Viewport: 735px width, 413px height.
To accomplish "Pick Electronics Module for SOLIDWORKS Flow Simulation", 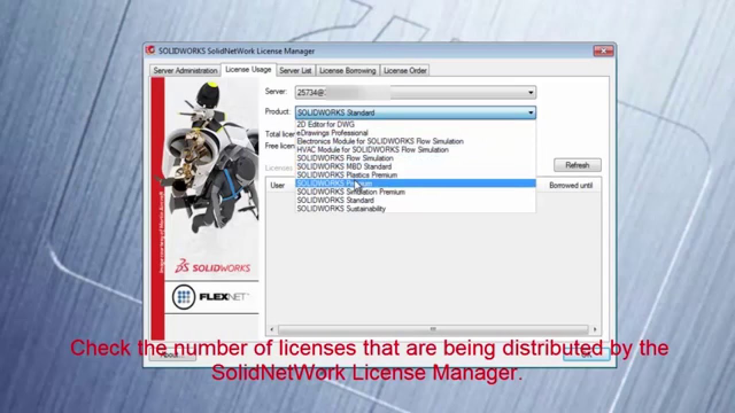I will click(415, 141).
